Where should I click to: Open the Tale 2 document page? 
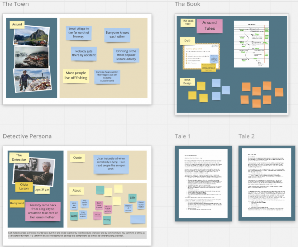267,182
